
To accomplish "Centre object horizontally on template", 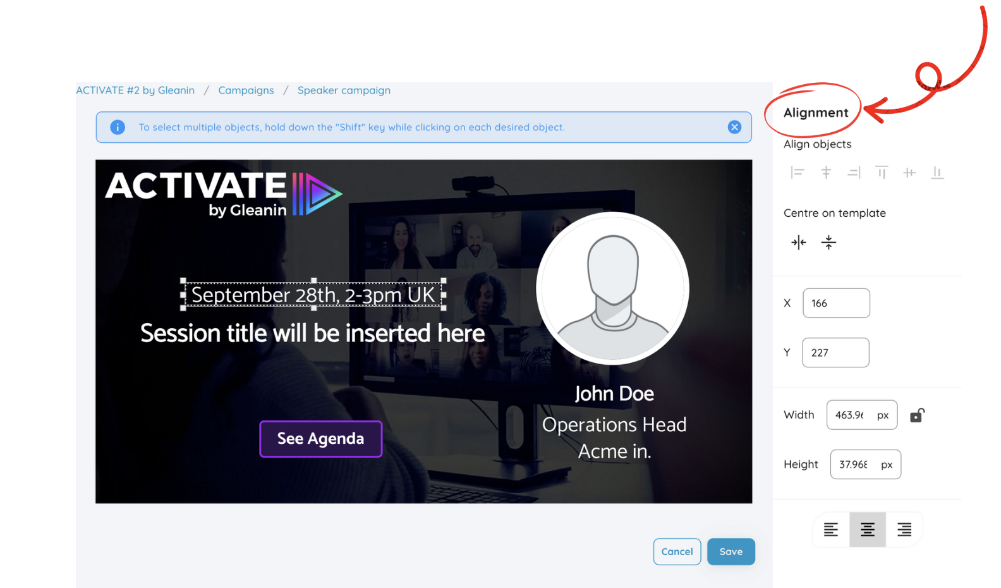I will [x=799, y=242].
